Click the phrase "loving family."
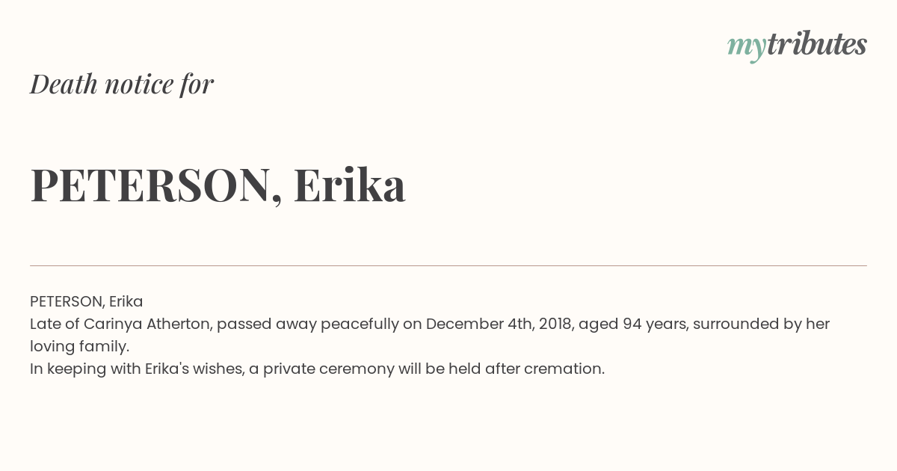The width and height of the screenshot is (897, 471). point(80,347)
